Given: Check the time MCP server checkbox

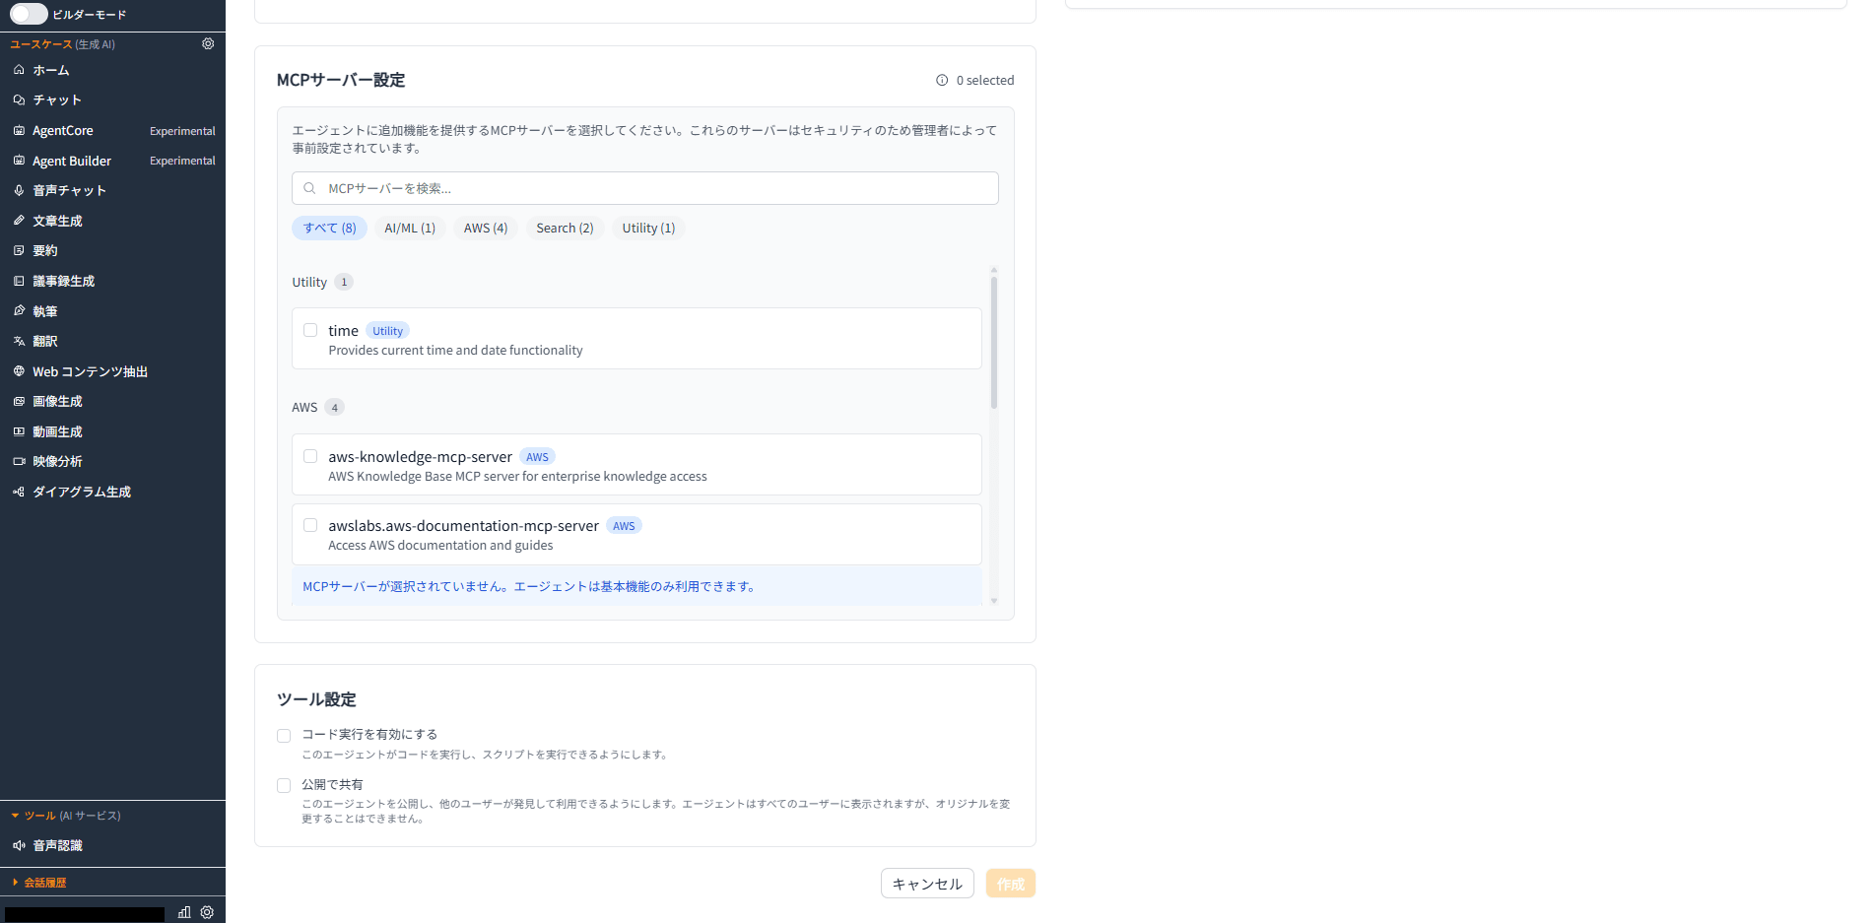Looking at the screenshot, I should [x=310, y=331].
